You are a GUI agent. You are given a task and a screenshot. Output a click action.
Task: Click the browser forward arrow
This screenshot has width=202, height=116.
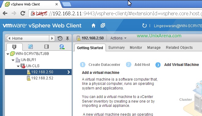[x=14, y=13]
